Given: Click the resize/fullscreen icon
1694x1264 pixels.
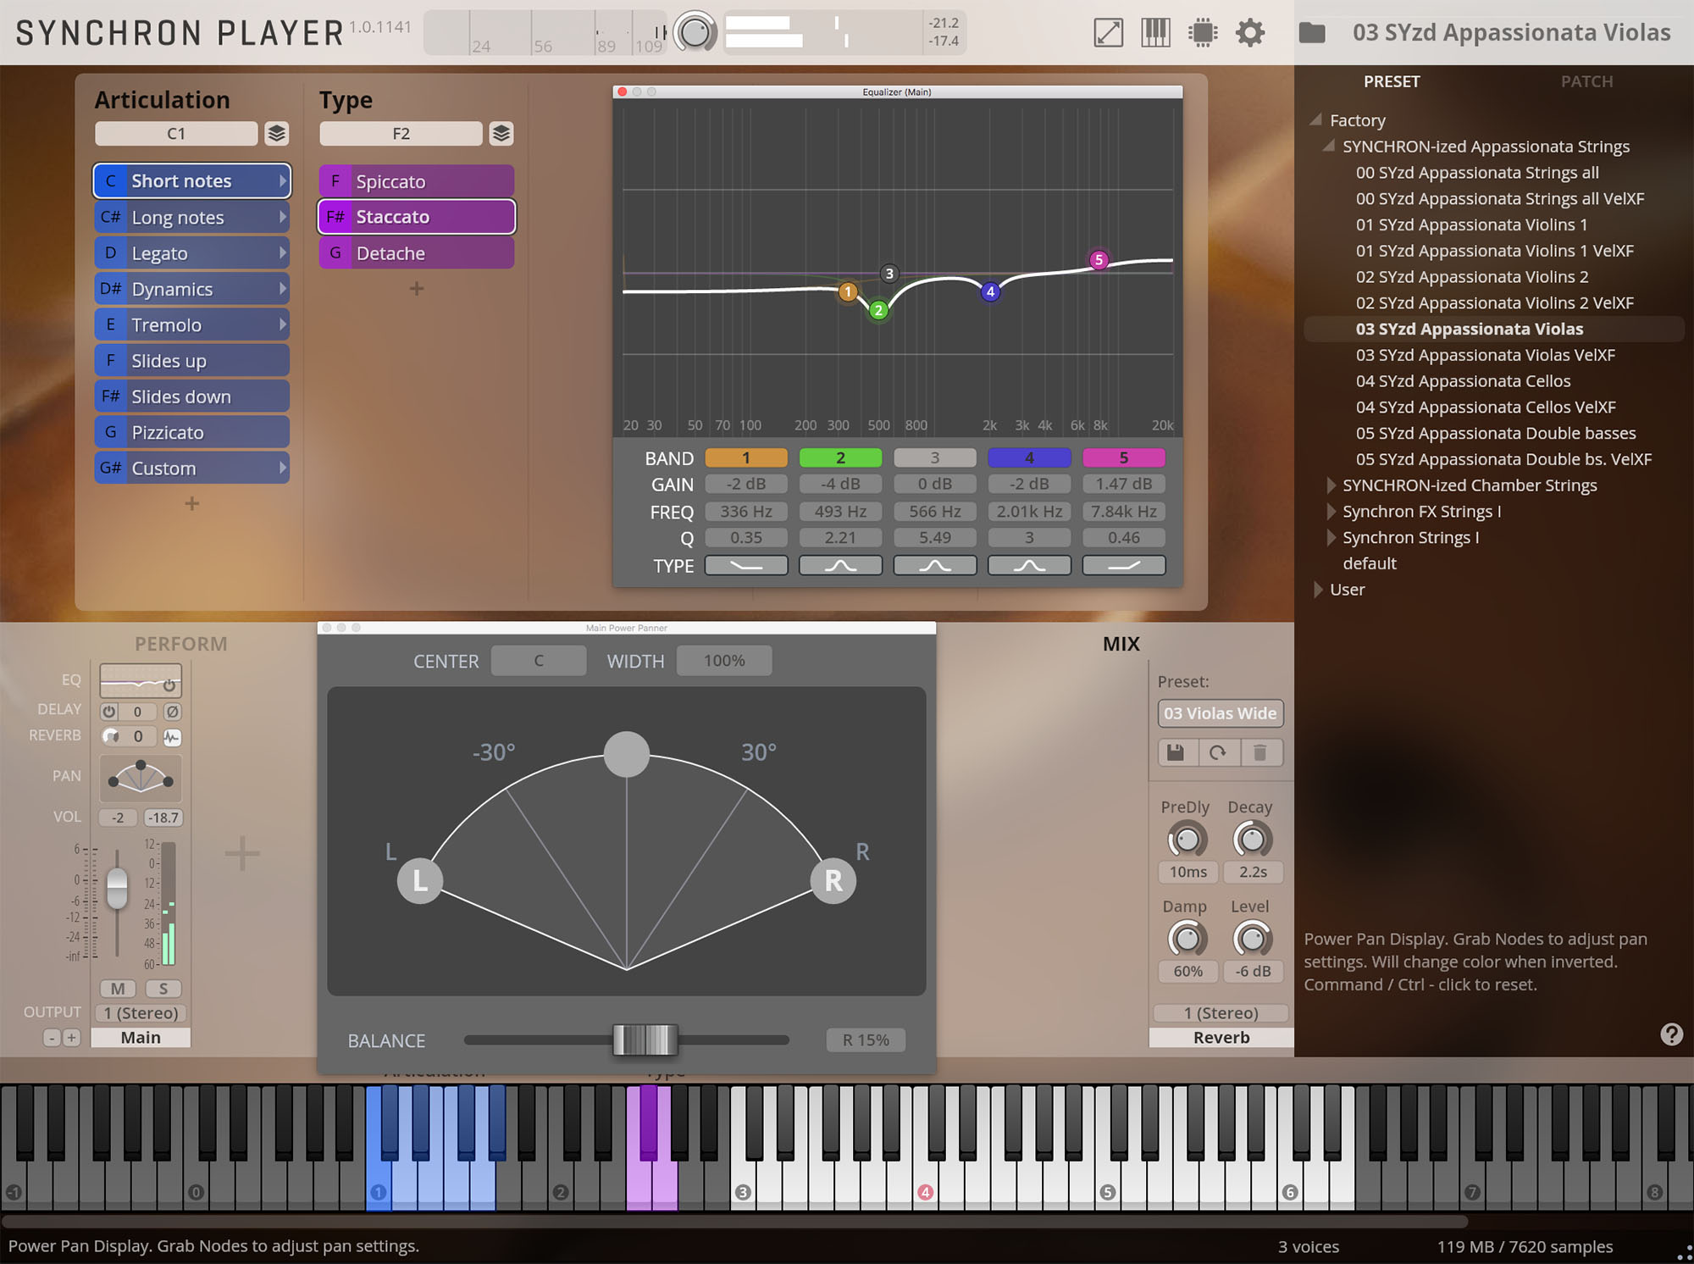Looking at the screenshot, I should (1108, 32).
